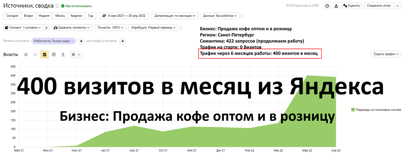The width and height of the screenshot is (403, 159).
Task: Open the Как использовать help link
Action: pos(76,6)
